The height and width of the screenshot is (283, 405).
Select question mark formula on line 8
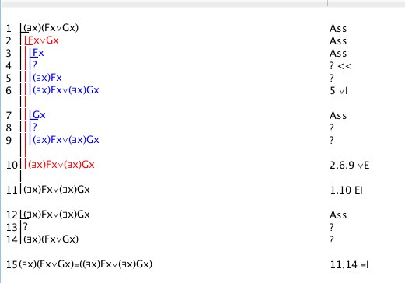click(35, 128)
